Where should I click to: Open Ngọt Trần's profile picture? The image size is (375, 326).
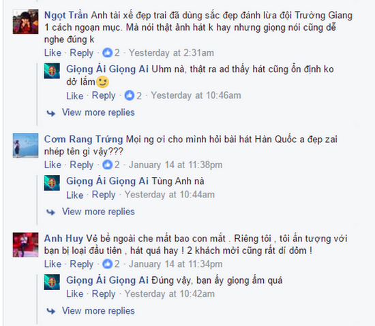[26, 22]
